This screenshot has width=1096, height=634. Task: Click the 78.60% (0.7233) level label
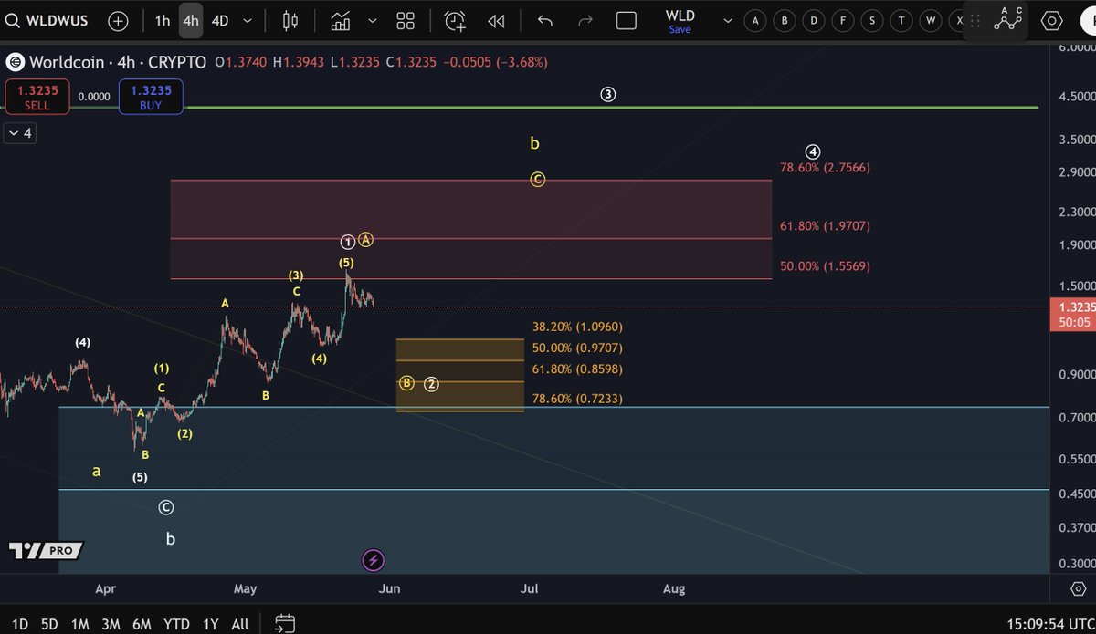click(577, 399)
